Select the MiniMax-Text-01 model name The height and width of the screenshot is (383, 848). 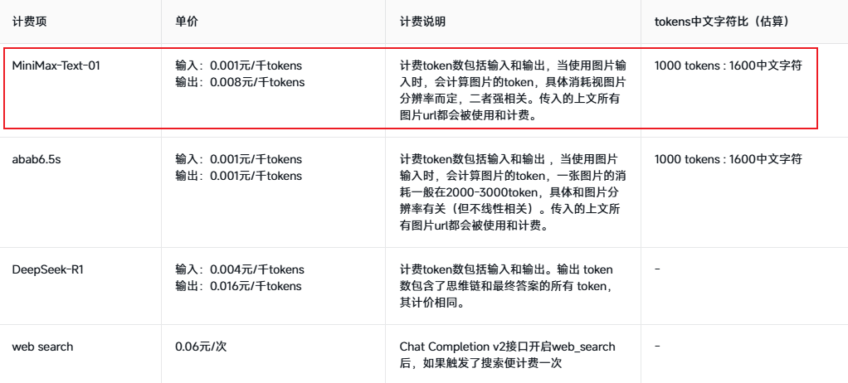(x=56, y=65)
